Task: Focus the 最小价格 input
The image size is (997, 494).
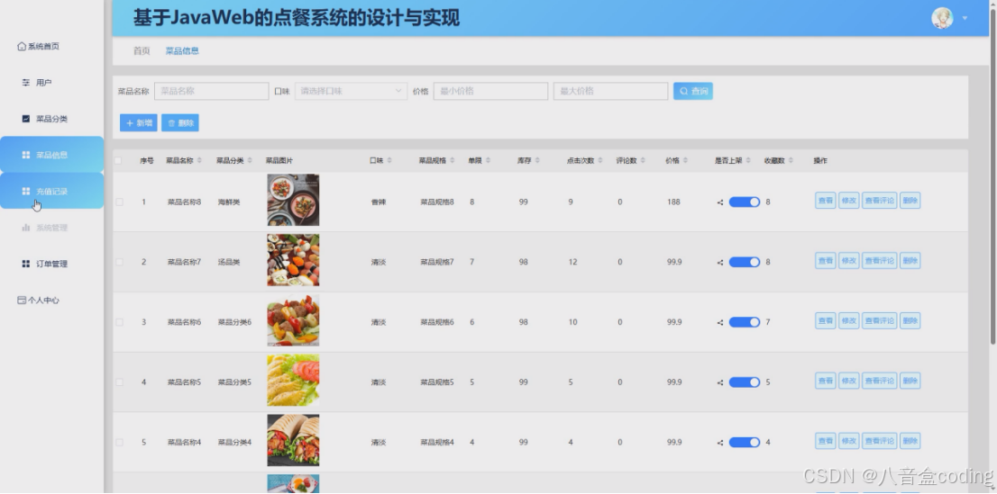Action: click(491, 91)
